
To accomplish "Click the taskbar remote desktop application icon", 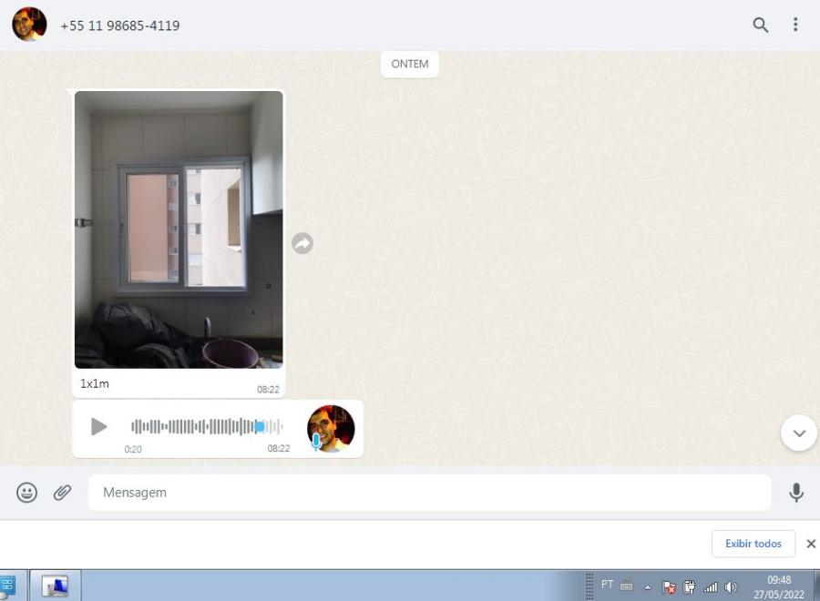I will point(56,586).
